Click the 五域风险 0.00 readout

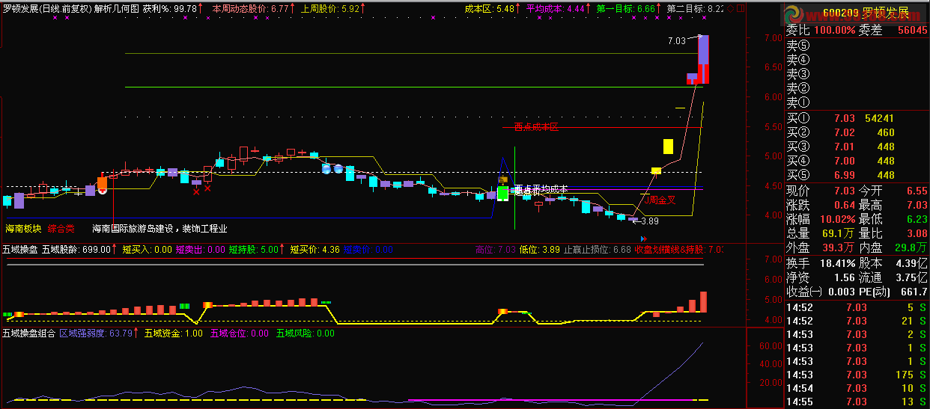pyautogui.click(x=306, y=333)
